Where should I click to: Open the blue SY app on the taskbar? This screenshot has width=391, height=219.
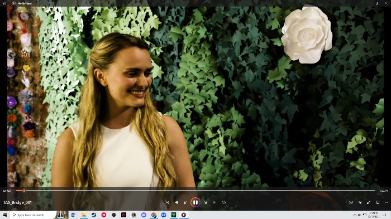pyautogui.click(x=164, y=215)
